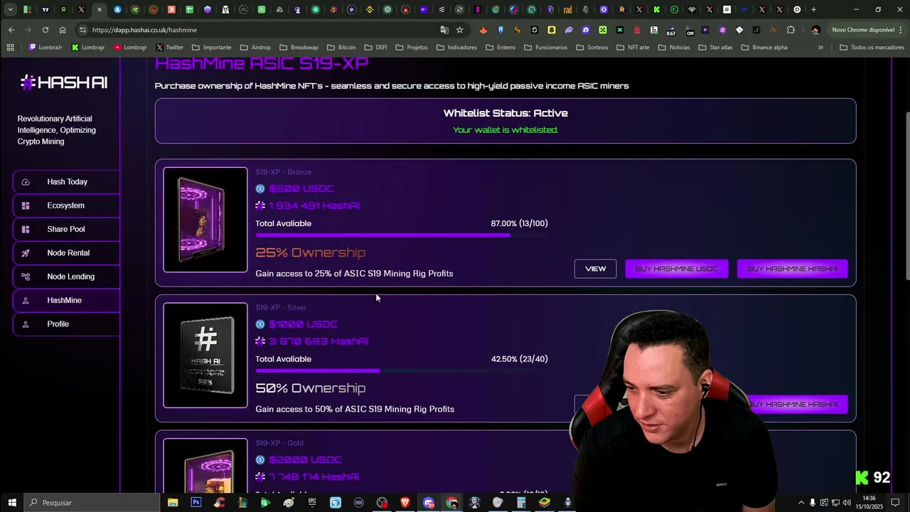Click Hash Today gauge icon

[x=26, y=182]
